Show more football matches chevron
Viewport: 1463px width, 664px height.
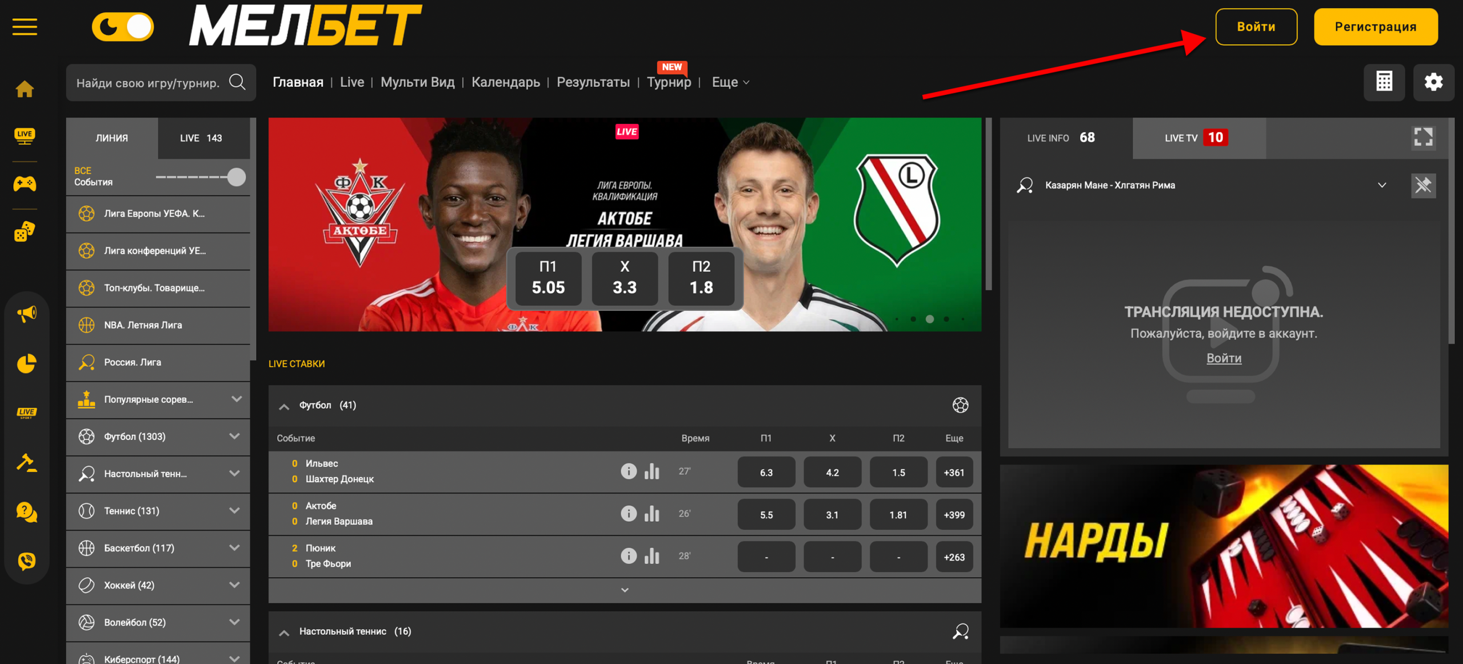(625, 590)
